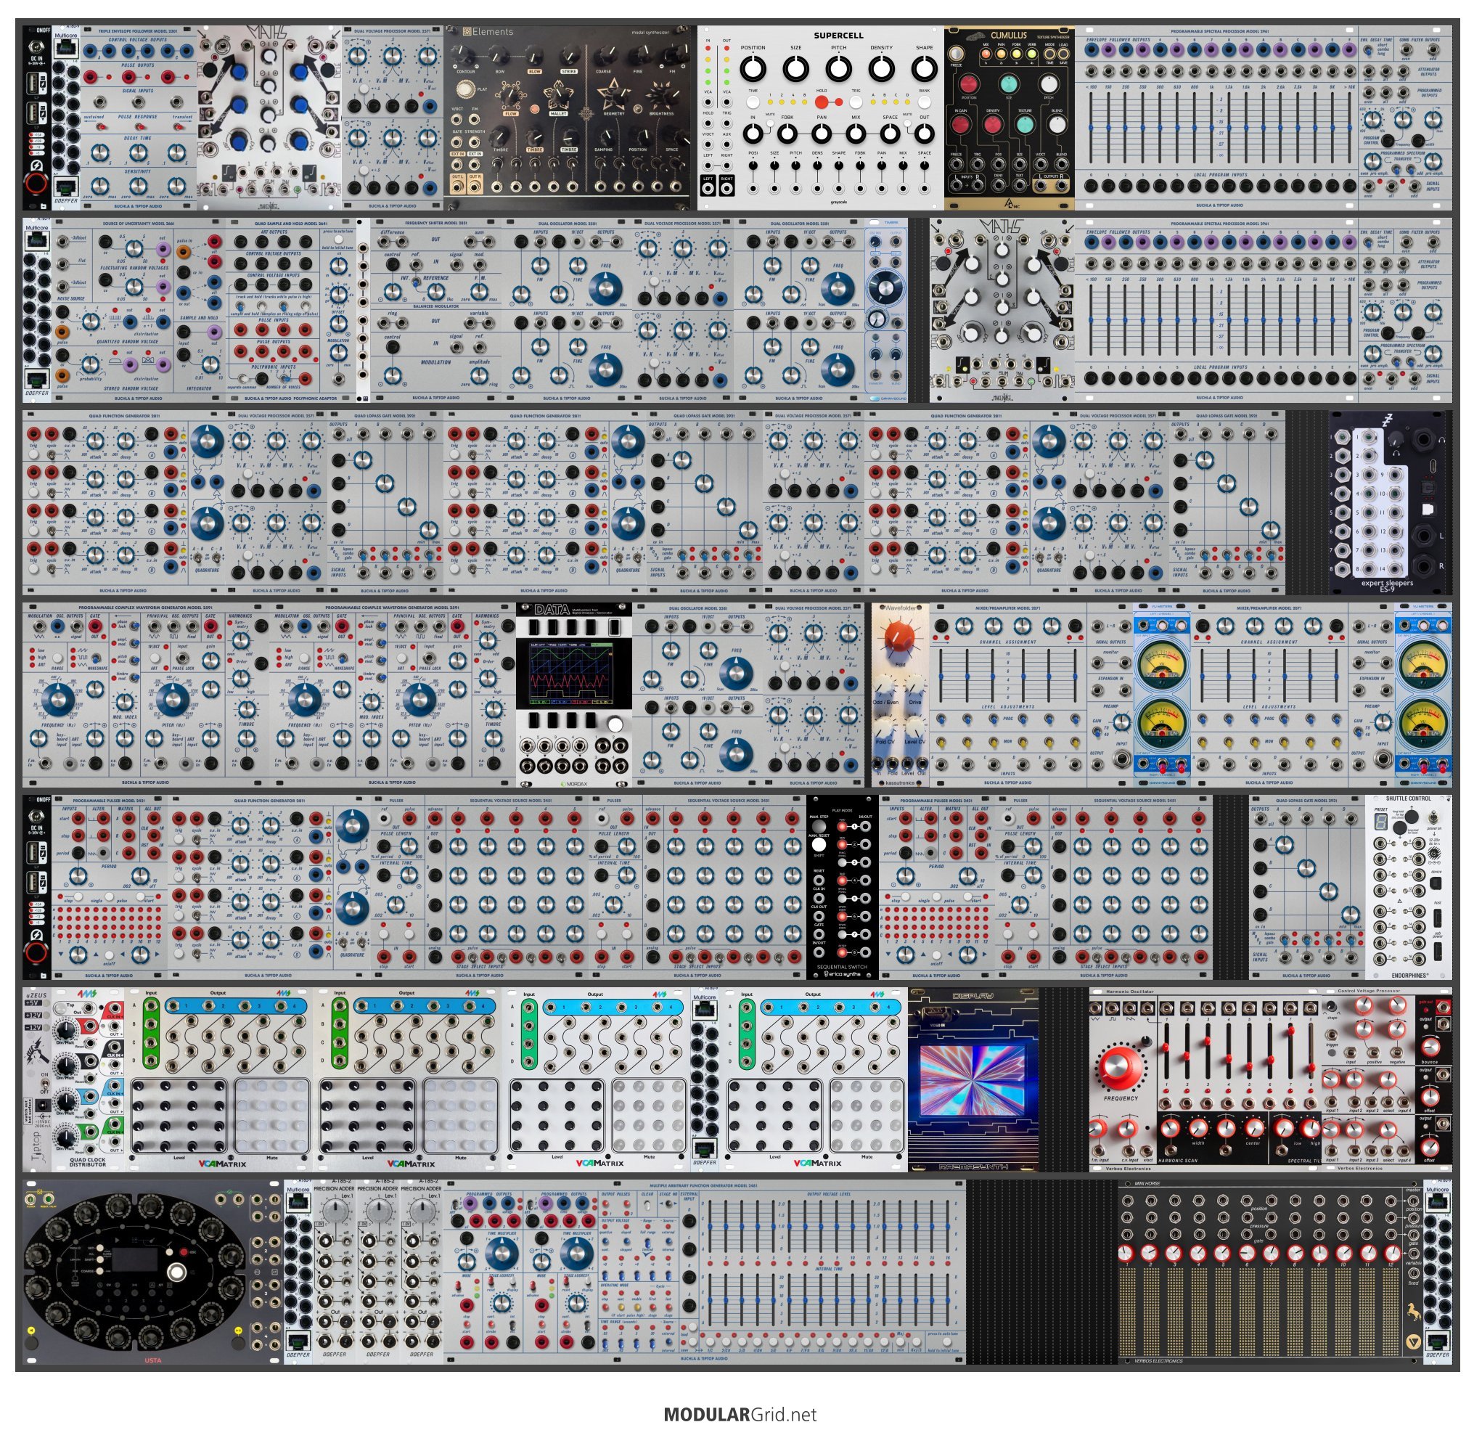Click the red POSITION knob on Cumulus
The image size is (1482, 1430).
[969, 84]
